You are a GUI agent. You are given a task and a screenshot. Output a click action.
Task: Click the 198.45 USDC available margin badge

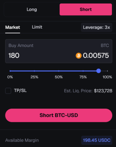[97, 140]
